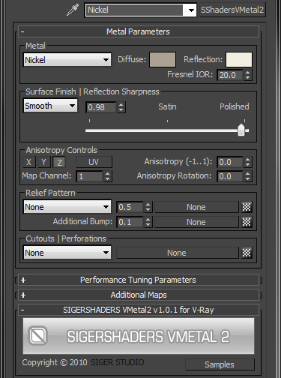Open the Surface Finish Smooth dropdown
The image size is (281, 378).
coord(50,106)
